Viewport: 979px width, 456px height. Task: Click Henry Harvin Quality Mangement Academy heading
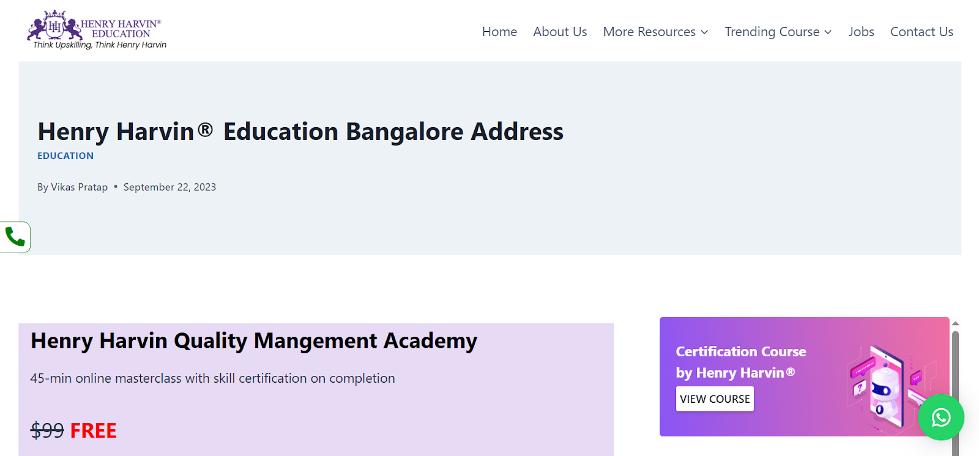pos(254,341)
